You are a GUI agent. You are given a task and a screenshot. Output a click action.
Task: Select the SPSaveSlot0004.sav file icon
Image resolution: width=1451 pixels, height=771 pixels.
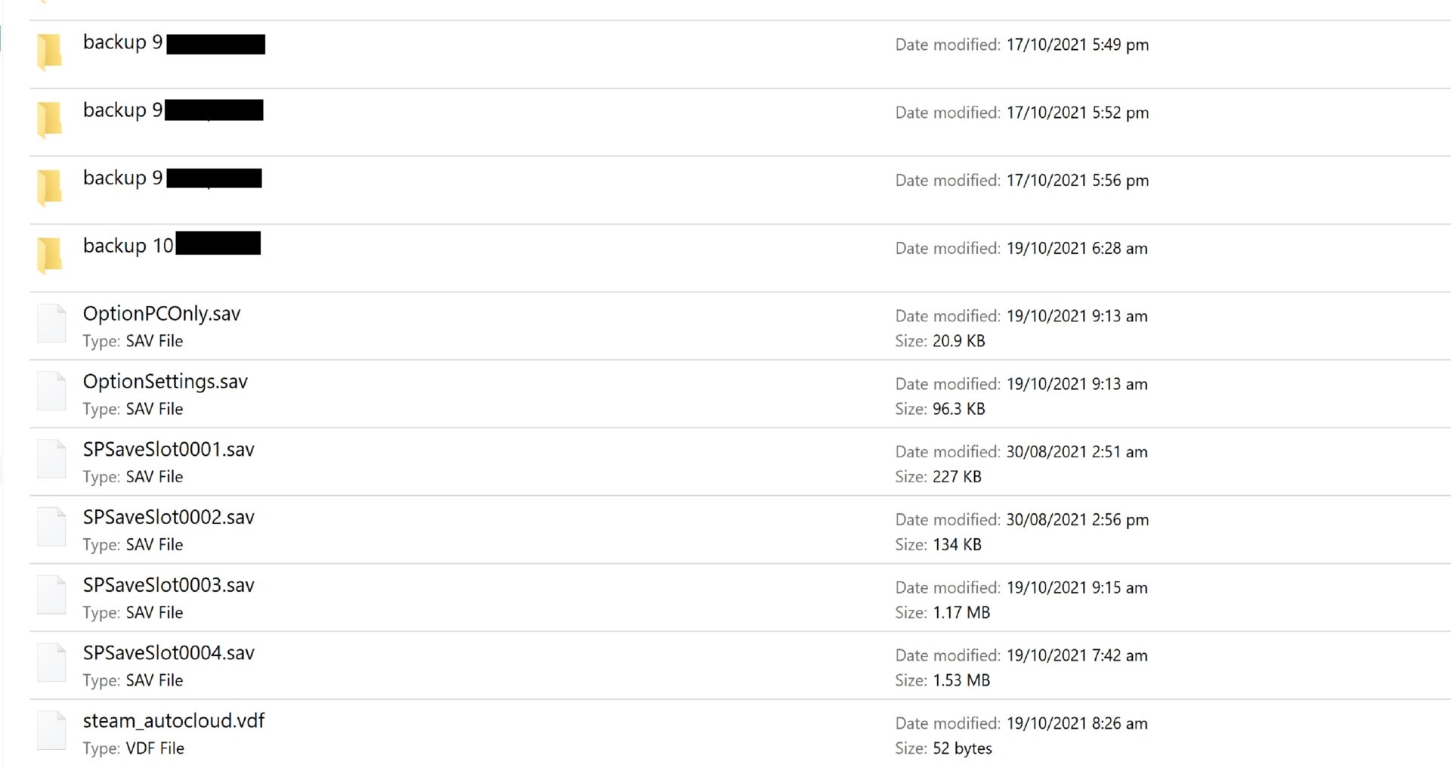click(x=51, y=663)
